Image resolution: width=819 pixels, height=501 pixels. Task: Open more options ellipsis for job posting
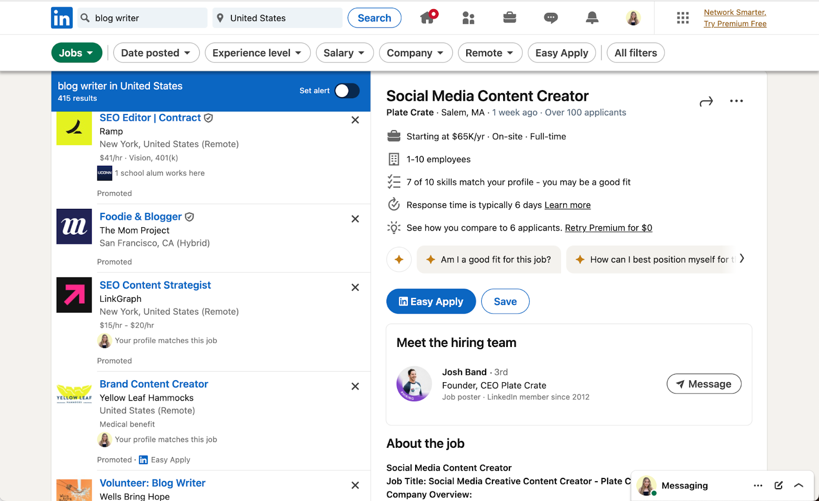tap(737, 101)
